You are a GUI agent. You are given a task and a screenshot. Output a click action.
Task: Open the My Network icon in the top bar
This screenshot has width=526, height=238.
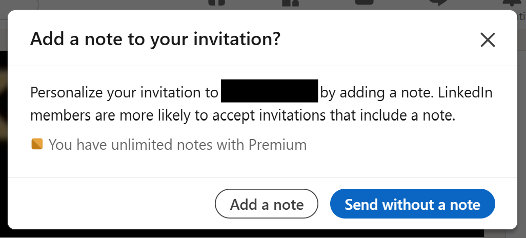tap(290, 3)
